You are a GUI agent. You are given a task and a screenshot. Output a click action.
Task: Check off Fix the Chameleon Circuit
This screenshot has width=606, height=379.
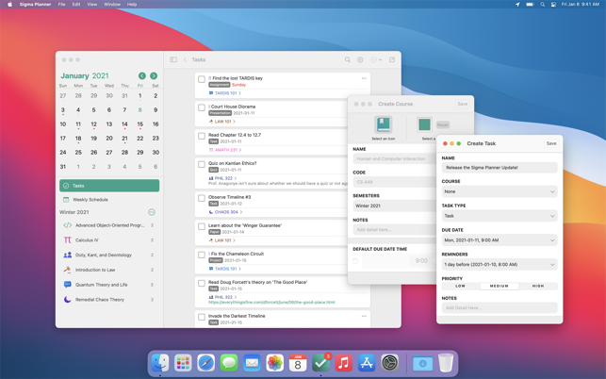[202, 255]
